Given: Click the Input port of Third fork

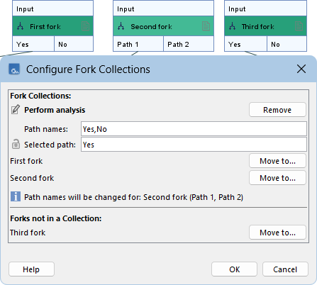Looking at the screenshot, I should point(265,9).
